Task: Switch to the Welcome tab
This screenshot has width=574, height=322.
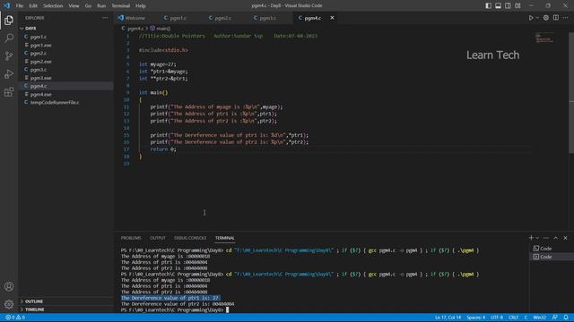Action: (x=132, y=18)
